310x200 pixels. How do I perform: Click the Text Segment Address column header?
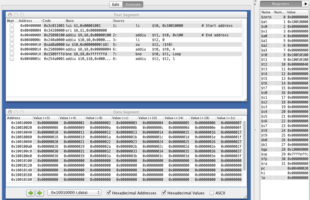(30, 21)
